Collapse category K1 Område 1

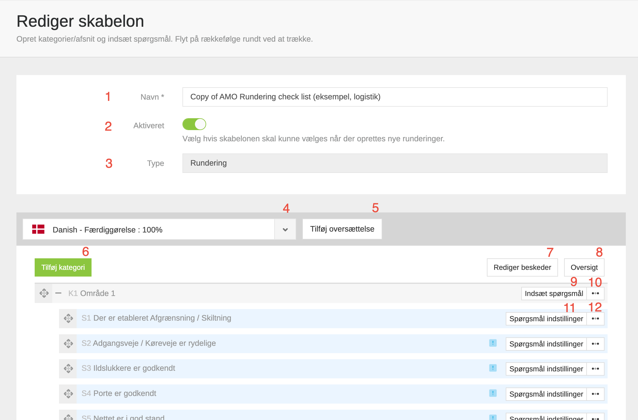(x=58, y=293)
